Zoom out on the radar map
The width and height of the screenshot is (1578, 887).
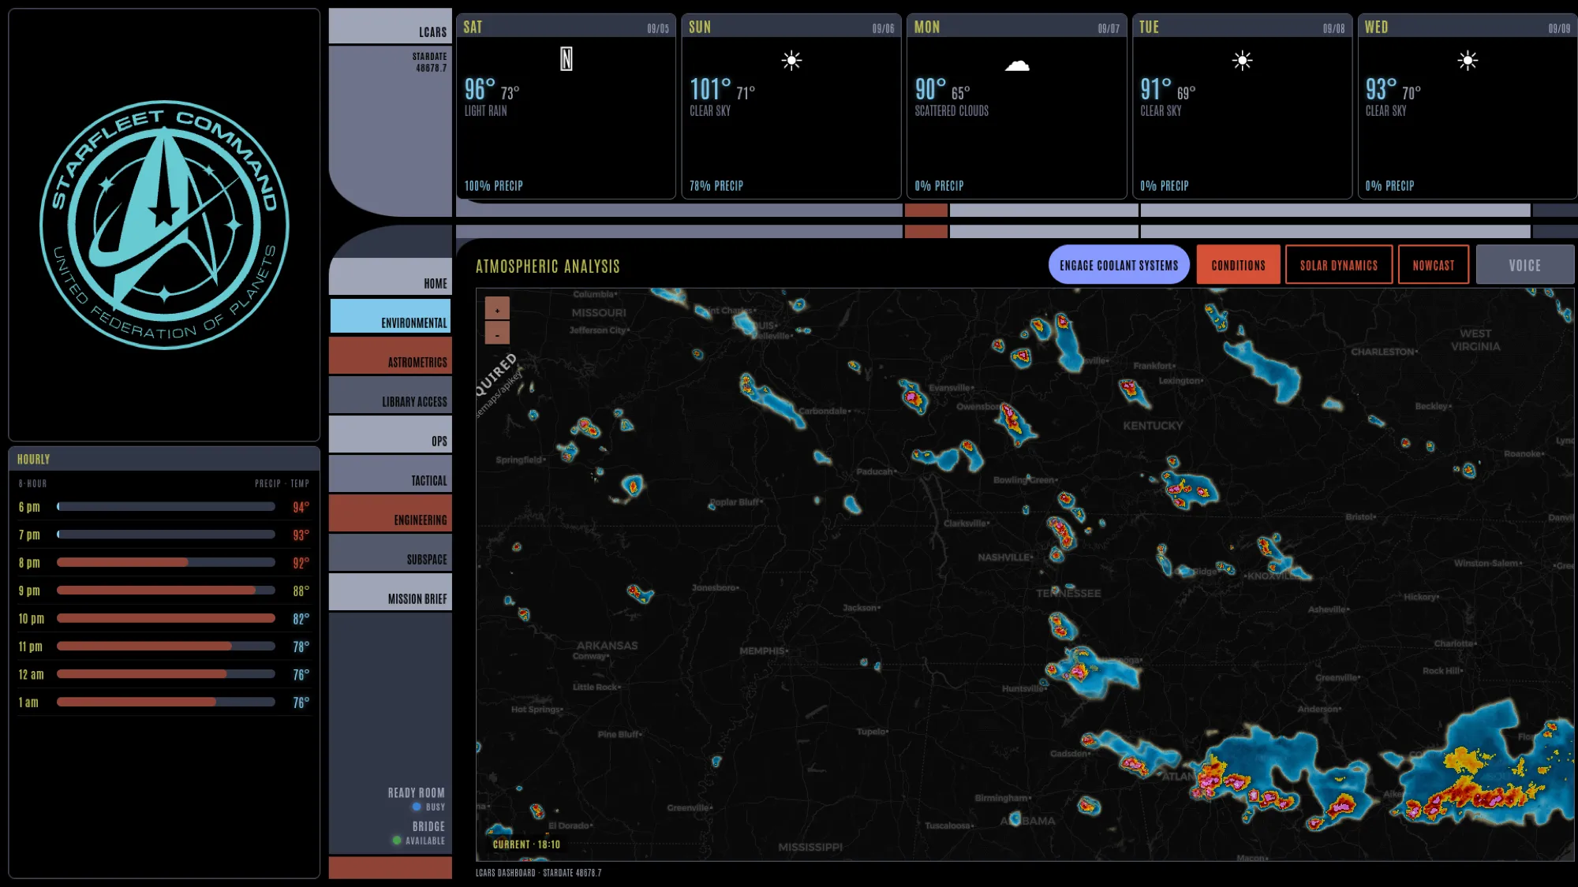click(497, 333)
